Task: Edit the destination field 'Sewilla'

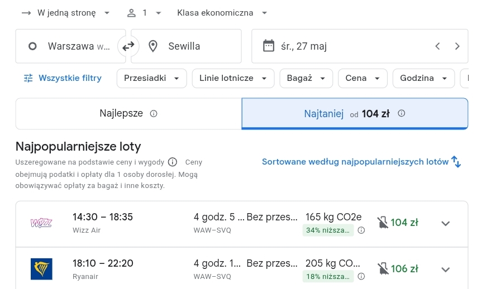Action: tap(186, 46)
